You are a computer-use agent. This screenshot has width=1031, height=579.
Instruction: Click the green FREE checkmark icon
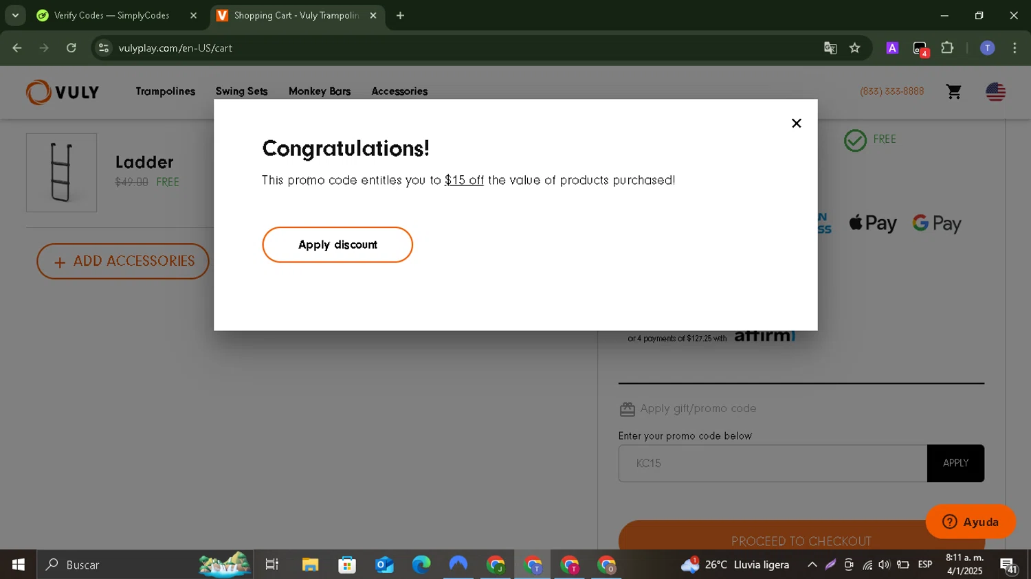pyautogui.click(x=855, y=140)
